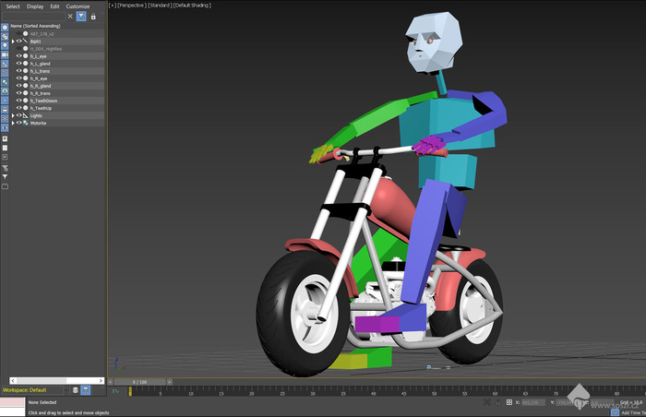646x417 pixels.
Task: Toggle the space warps display filter icon
Action: point(5,73)
